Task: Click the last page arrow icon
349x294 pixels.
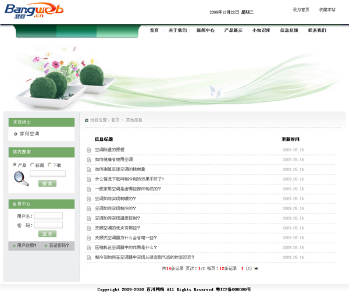Action: (257, 268)
